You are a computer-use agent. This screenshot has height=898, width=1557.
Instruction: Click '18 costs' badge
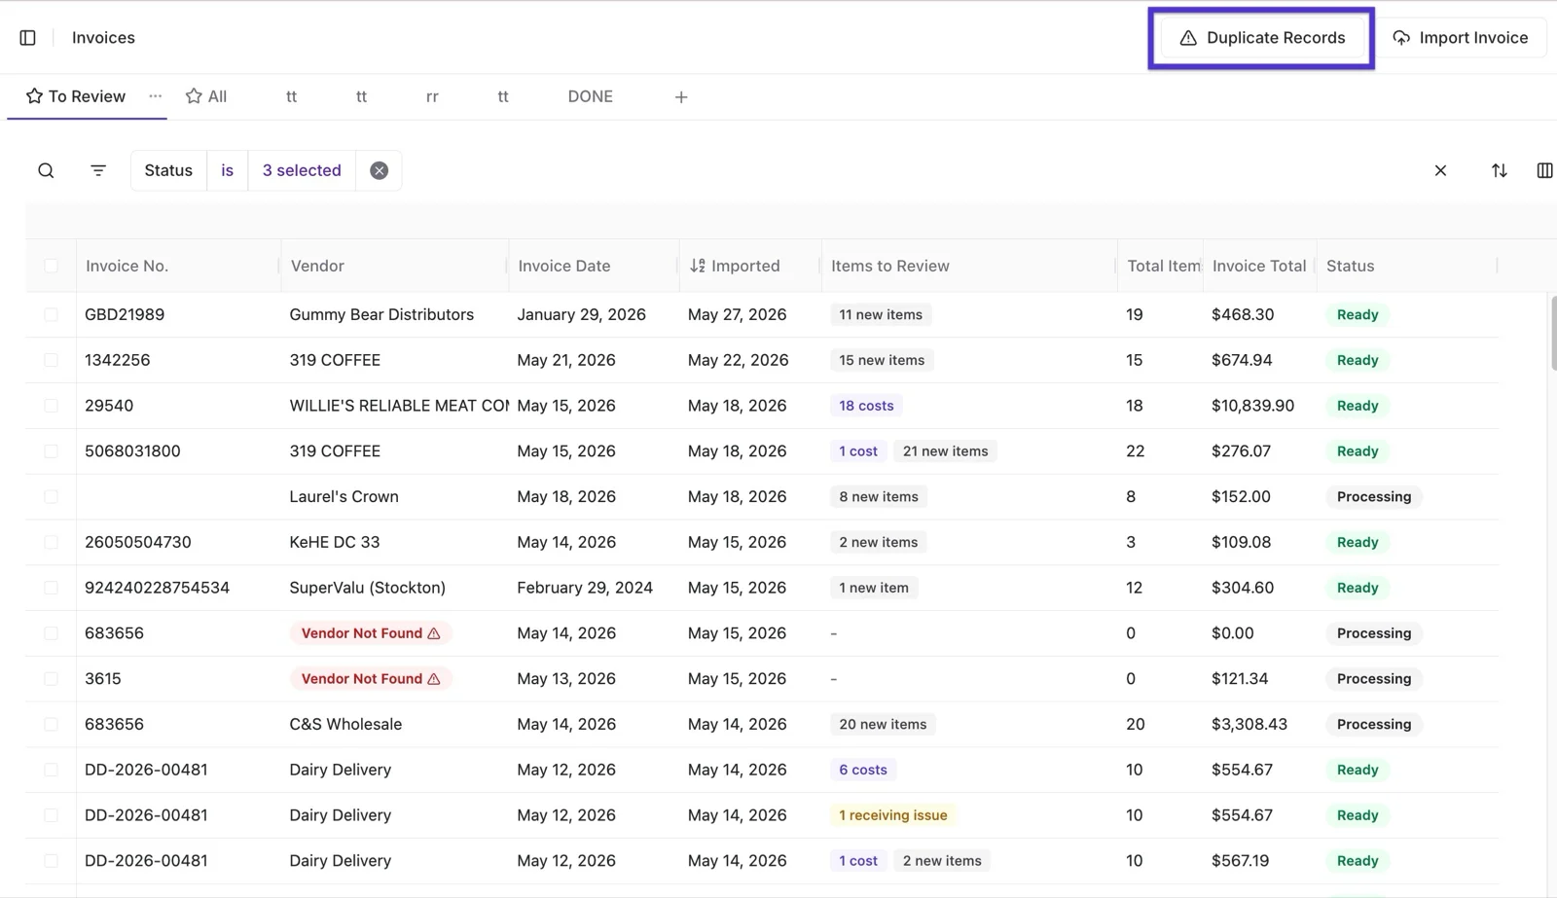866,406
